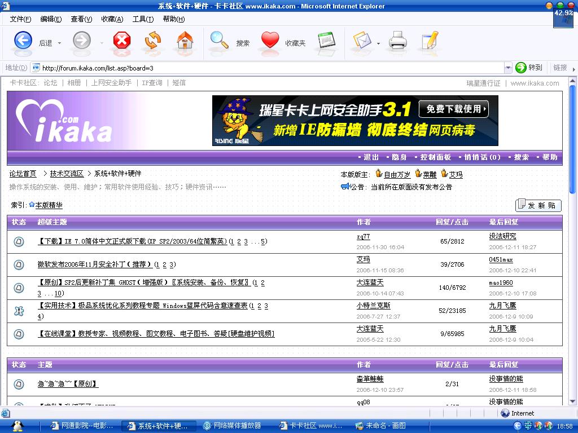Click the red Stop icon in toolbar
Screen dimensions: 578x433
pyautogui.click(x=121, y=41)
